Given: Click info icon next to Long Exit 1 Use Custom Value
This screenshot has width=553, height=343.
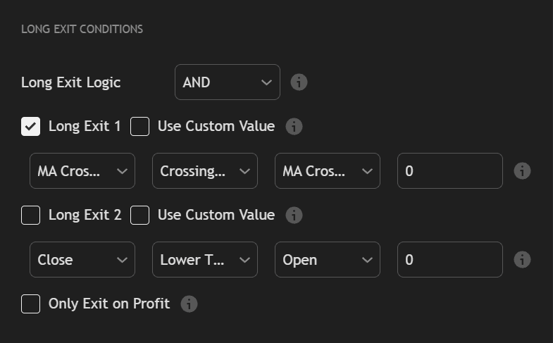Looking at the screenshot, I should (x=294, y=127).
